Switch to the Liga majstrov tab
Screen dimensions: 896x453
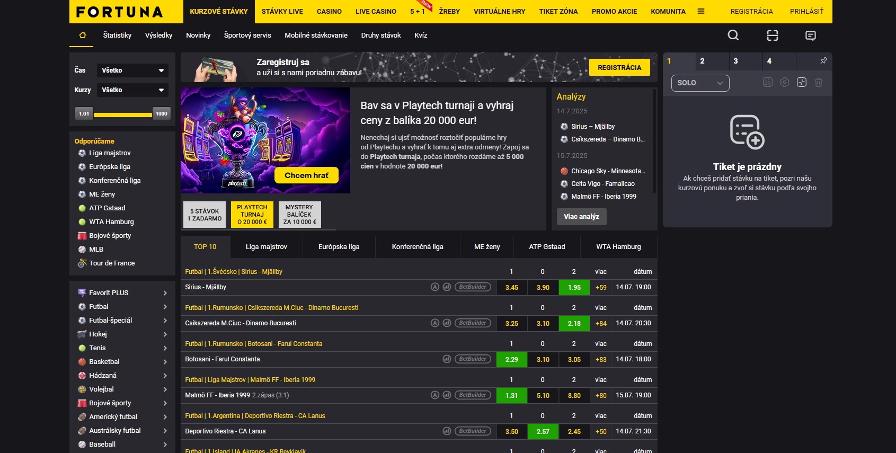(x=267, y=247)
